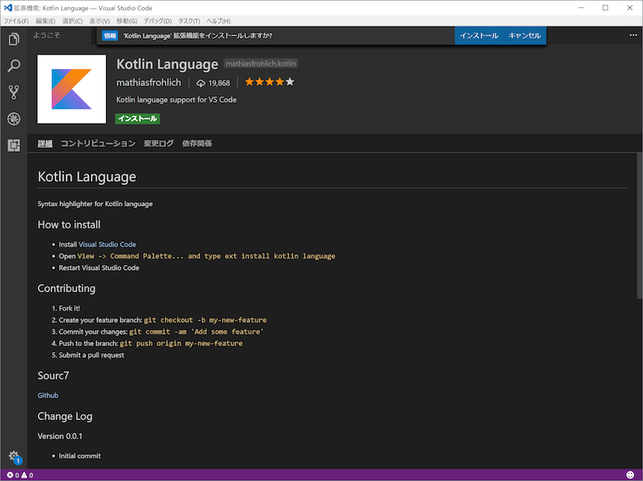Image resolution: width=643 pixels, height=481 pixels.
Task: Select the 詳細 tab
Action: coord(45,144)
